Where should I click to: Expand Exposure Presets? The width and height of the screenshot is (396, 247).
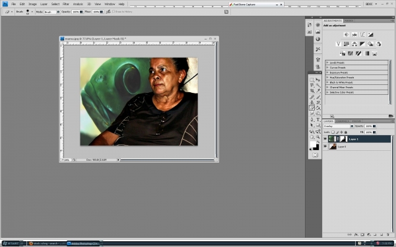coord(327,72)
